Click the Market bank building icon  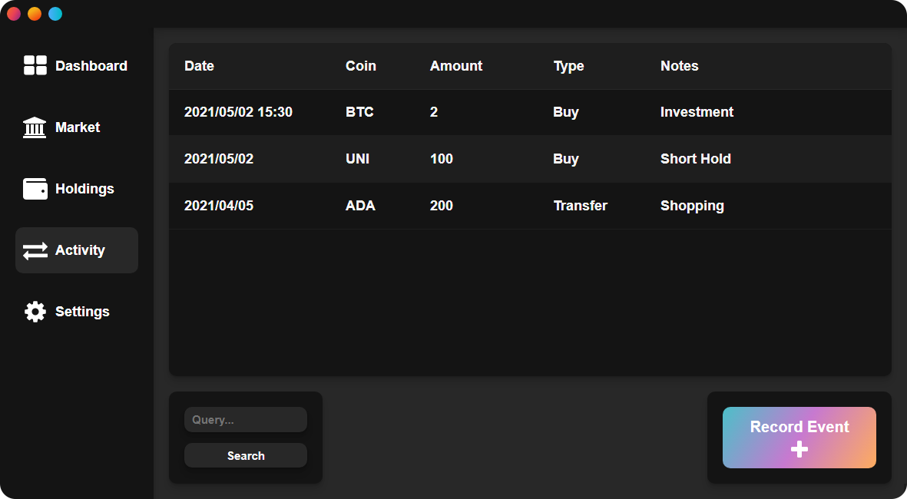click(35, 127)
